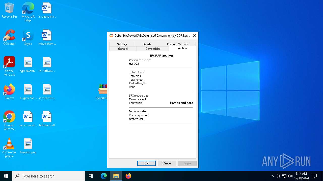Screen dimensions: 323x181
Task: Click the 'Encryption' label
Action: tap(136, 103)
